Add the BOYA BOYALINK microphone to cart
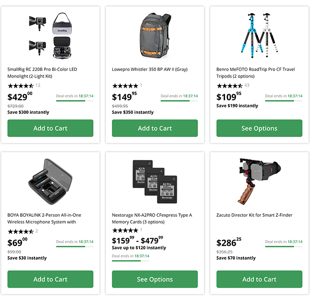The width and height of the screenshot is (312, 298). (50, 279)
